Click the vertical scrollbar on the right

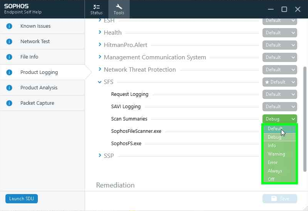click(305, 116)
